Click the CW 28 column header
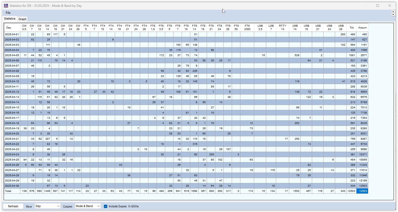 coord(78,27)
